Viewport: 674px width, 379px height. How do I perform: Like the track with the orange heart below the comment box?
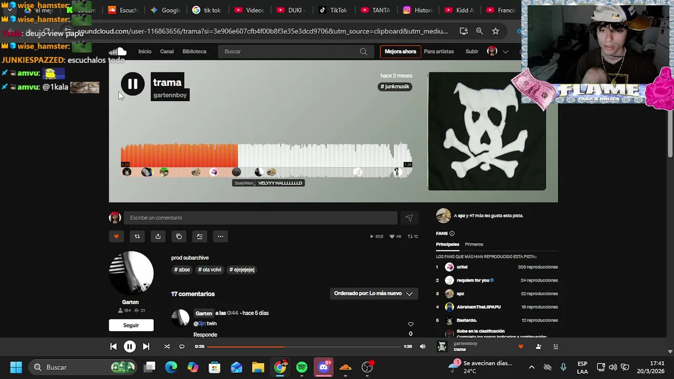point(116,236)
